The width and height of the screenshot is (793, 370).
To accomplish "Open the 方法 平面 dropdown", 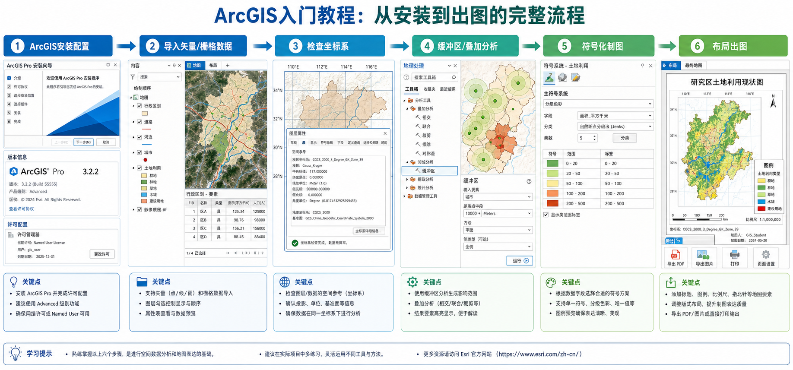I will (x=498, y=230).
